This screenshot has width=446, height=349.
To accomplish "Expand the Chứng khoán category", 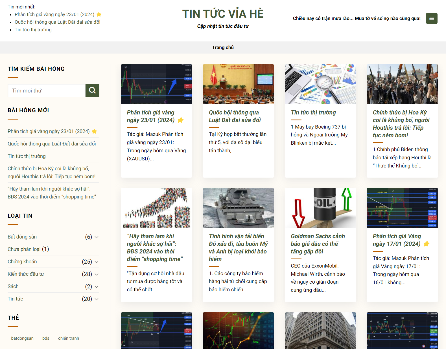I will point(97,262).
